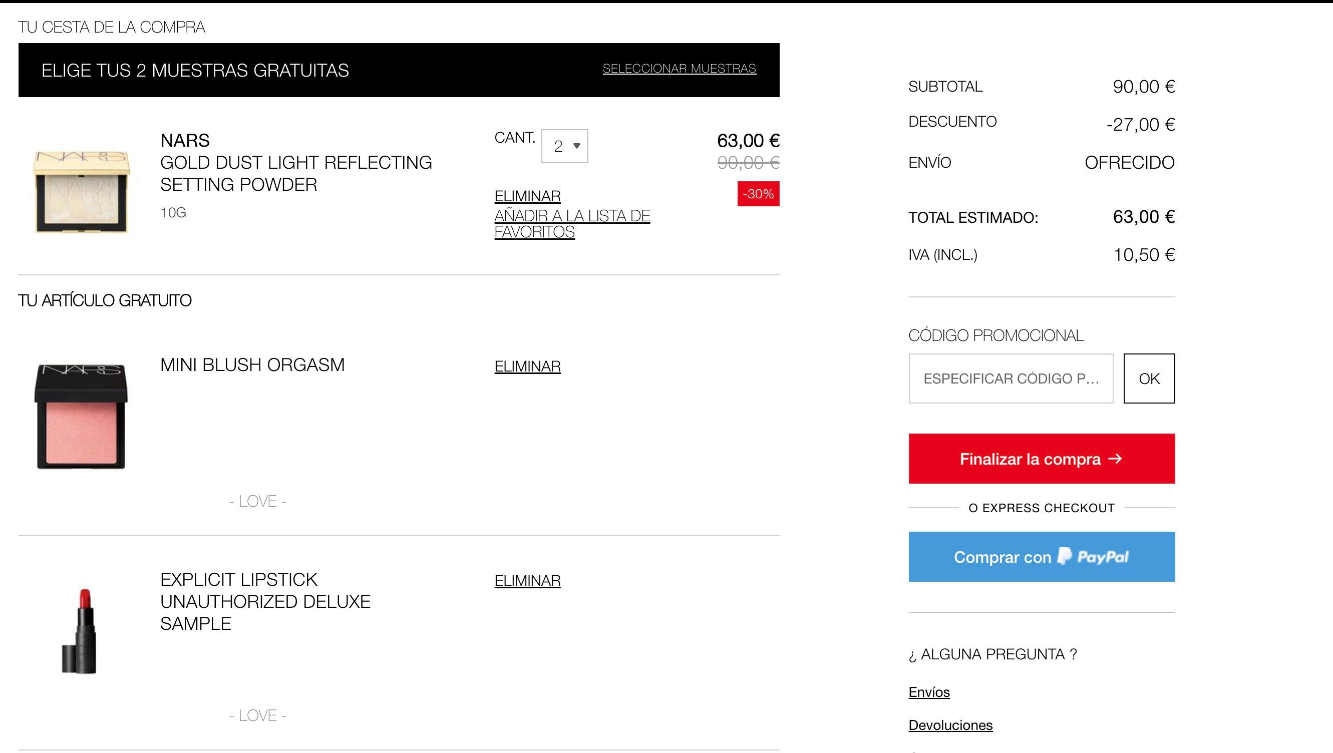This screenshot has width=1333, height=753.
Task: Open the Gold Dust Light Reflecting Setting Powder title
Action: tap(296, 173)
